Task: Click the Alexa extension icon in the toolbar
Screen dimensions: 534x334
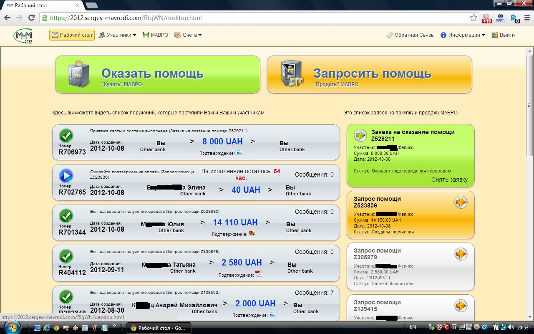Action: [501, 18]
